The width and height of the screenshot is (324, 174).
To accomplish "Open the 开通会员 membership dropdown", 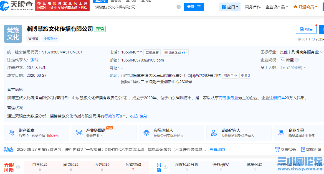I will click(x=305, y=6).
